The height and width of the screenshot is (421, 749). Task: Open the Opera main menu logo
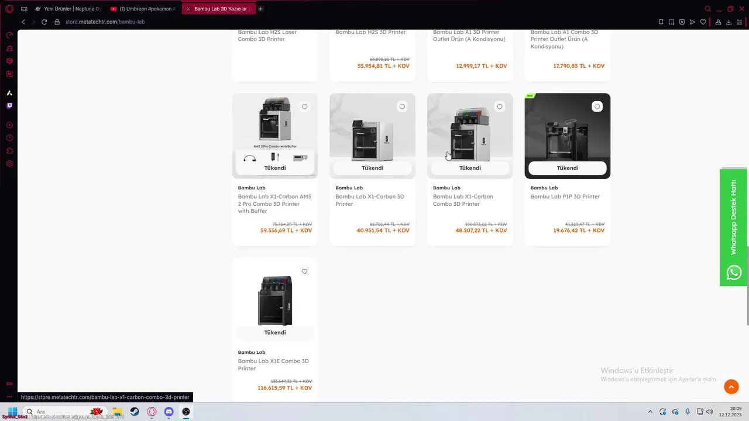9,9
